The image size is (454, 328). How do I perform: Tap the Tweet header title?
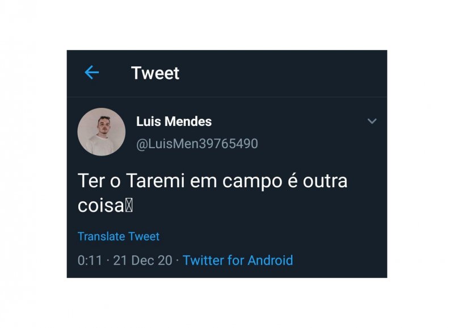coord(155,73)
